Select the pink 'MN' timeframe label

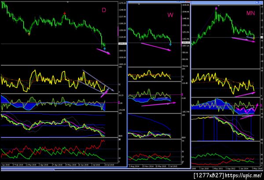click(250, 13)
